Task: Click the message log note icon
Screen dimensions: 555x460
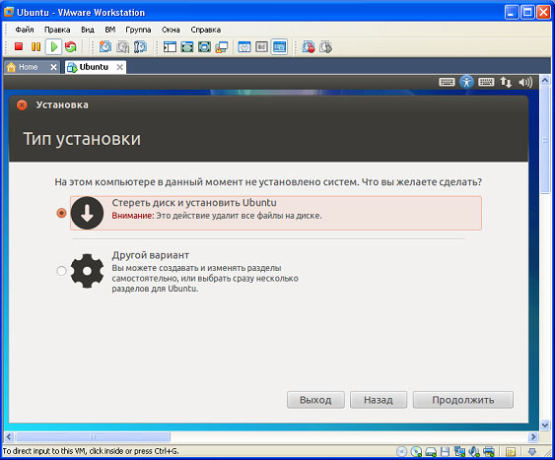Action: 511,451
